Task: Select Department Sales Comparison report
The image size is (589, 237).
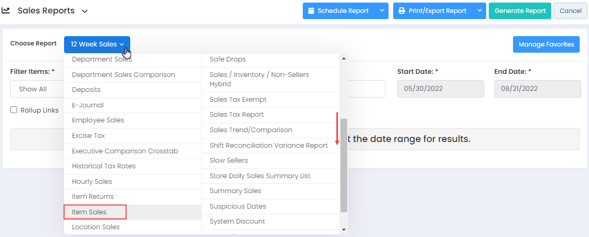Action: 133,75
